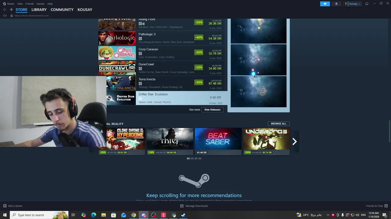Image resolution: width=391 pixels, height=219 pixels.
Task: Click Add a Game
Action: point(13,206)
